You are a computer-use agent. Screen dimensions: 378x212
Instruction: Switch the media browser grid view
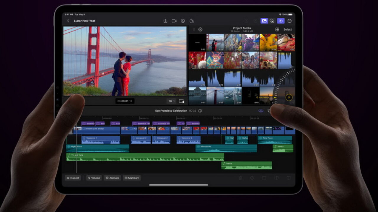pyautogui.click(x=277, y=29)
